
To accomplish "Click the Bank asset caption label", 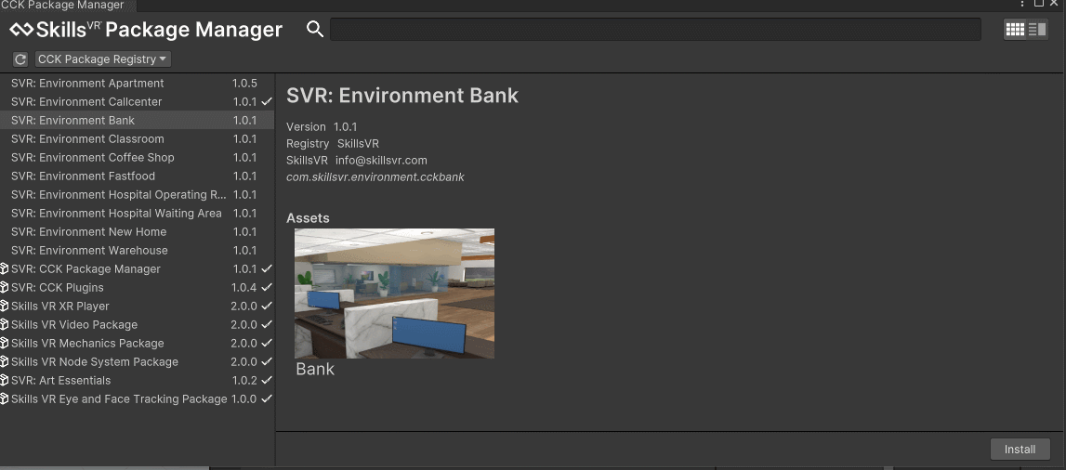I will coord(315,370).
